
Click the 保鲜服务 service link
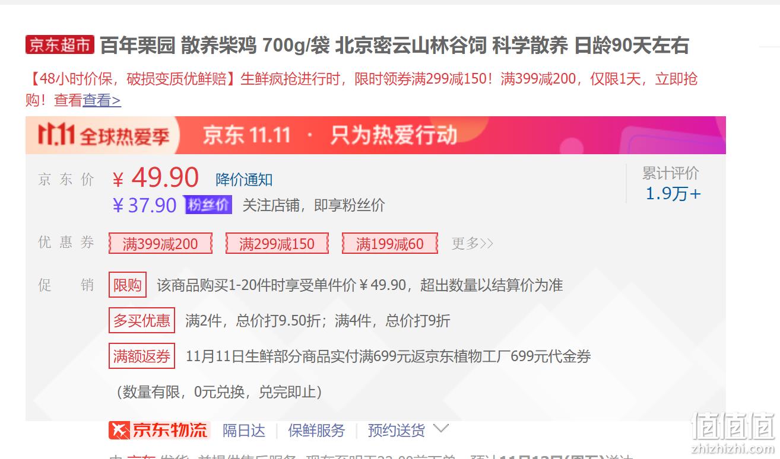(316, 431)
